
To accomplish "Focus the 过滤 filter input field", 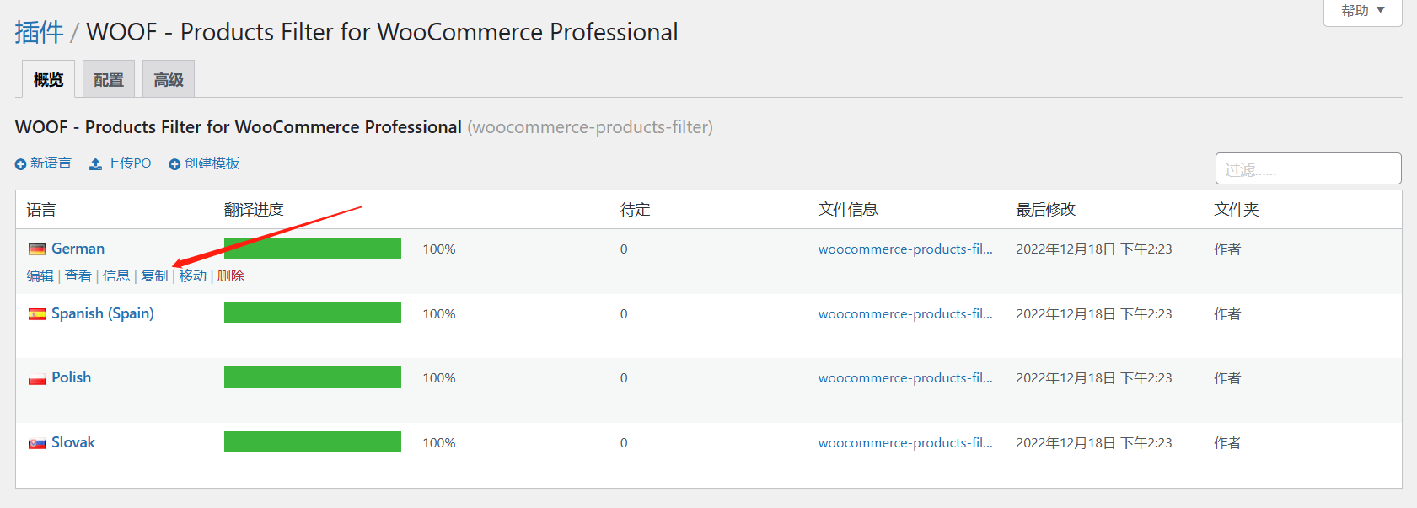I will [x=1307, y=168].
